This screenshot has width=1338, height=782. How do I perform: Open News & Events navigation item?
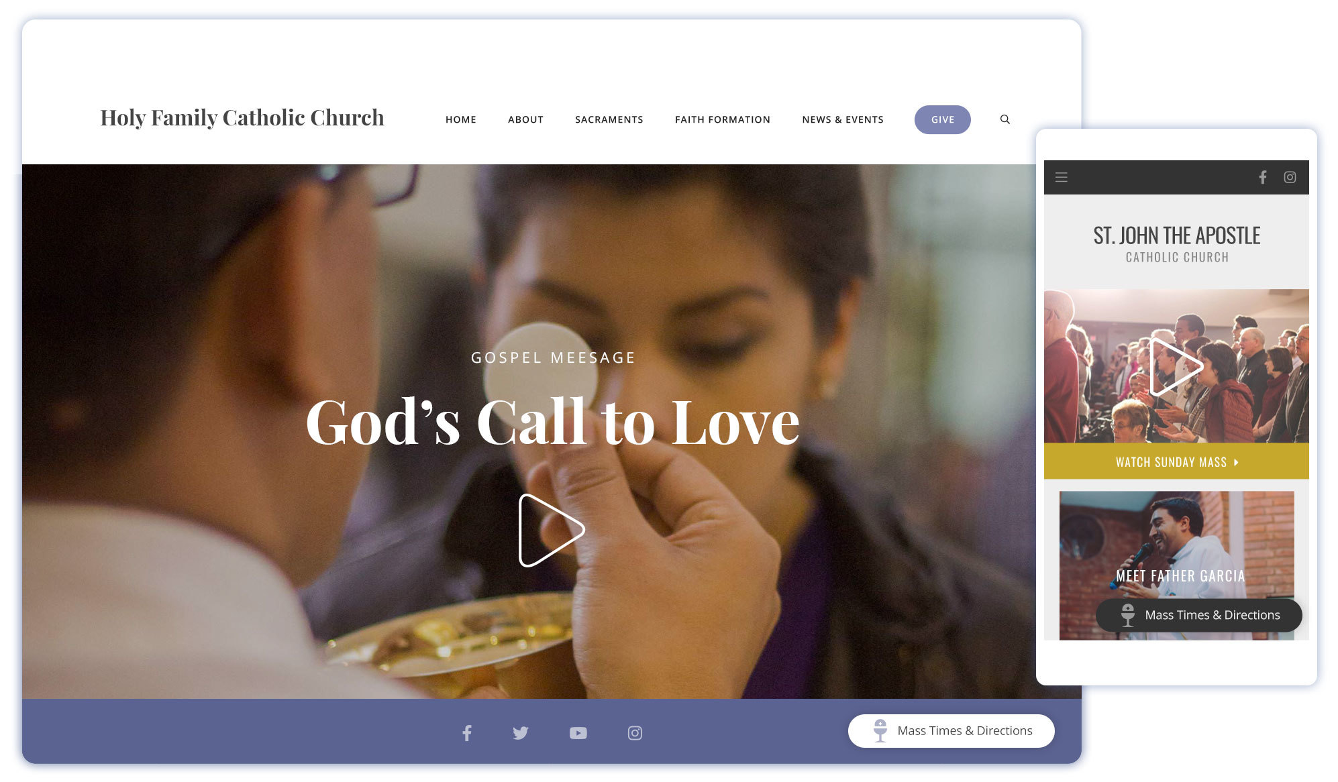(842, 119)
